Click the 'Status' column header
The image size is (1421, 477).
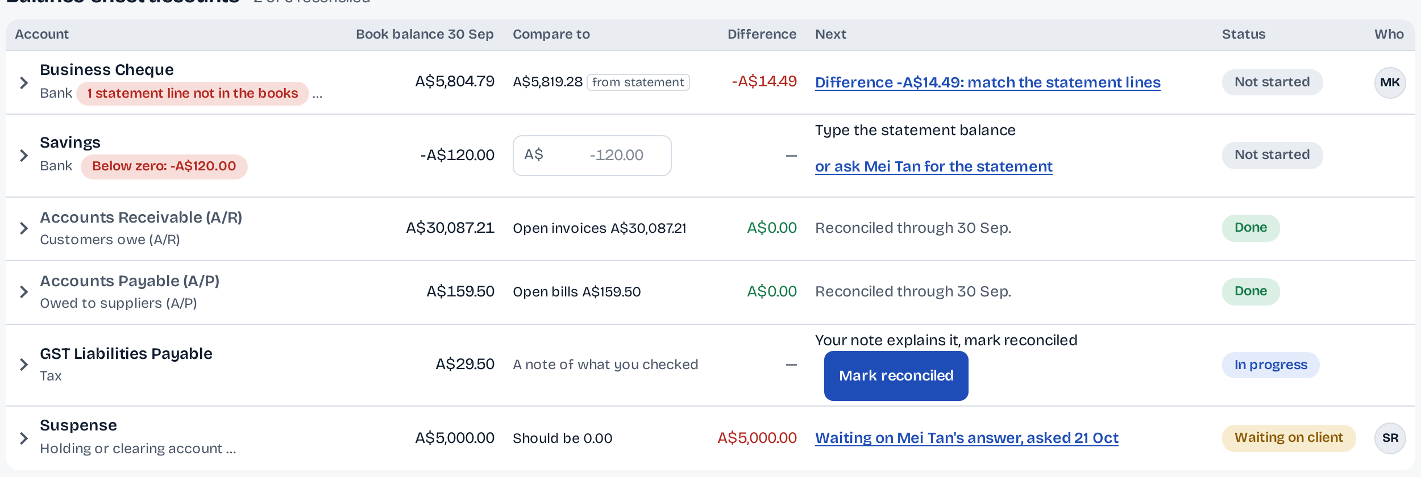[1244, 35]
